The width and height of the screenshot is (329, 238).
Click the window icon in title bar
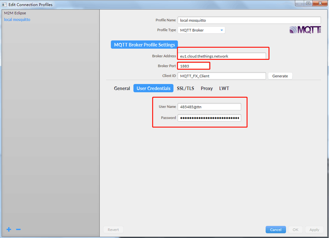(x=5, y=5)
